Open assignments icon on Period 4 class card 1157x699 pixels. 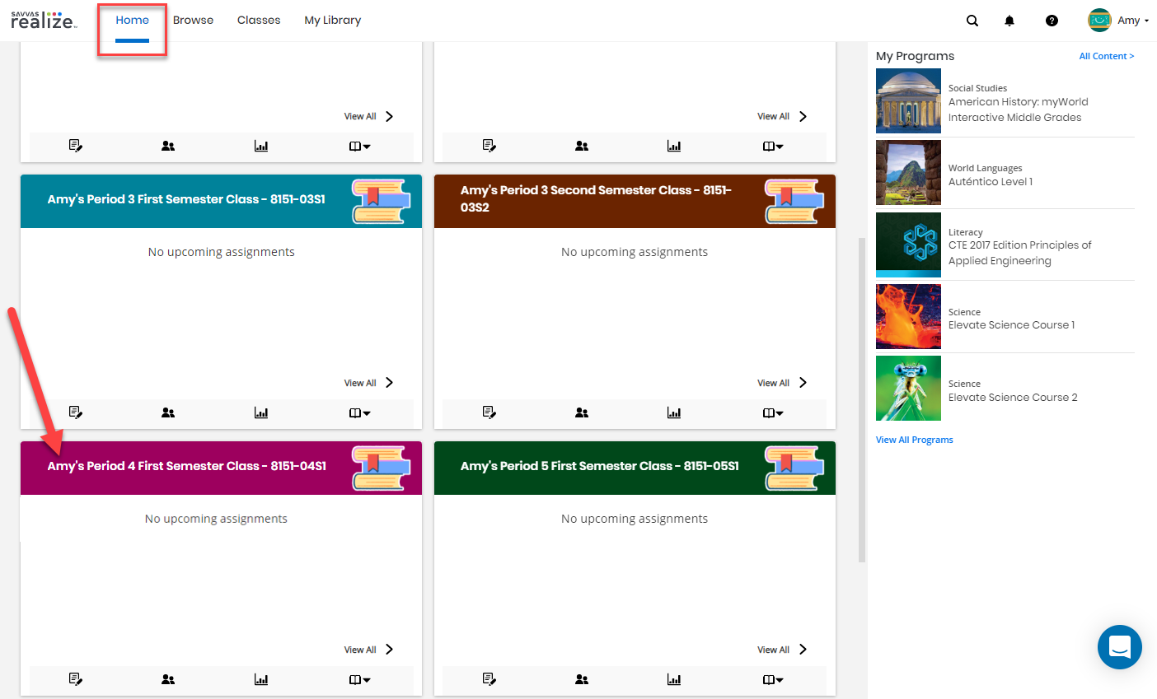click(76, 678)
